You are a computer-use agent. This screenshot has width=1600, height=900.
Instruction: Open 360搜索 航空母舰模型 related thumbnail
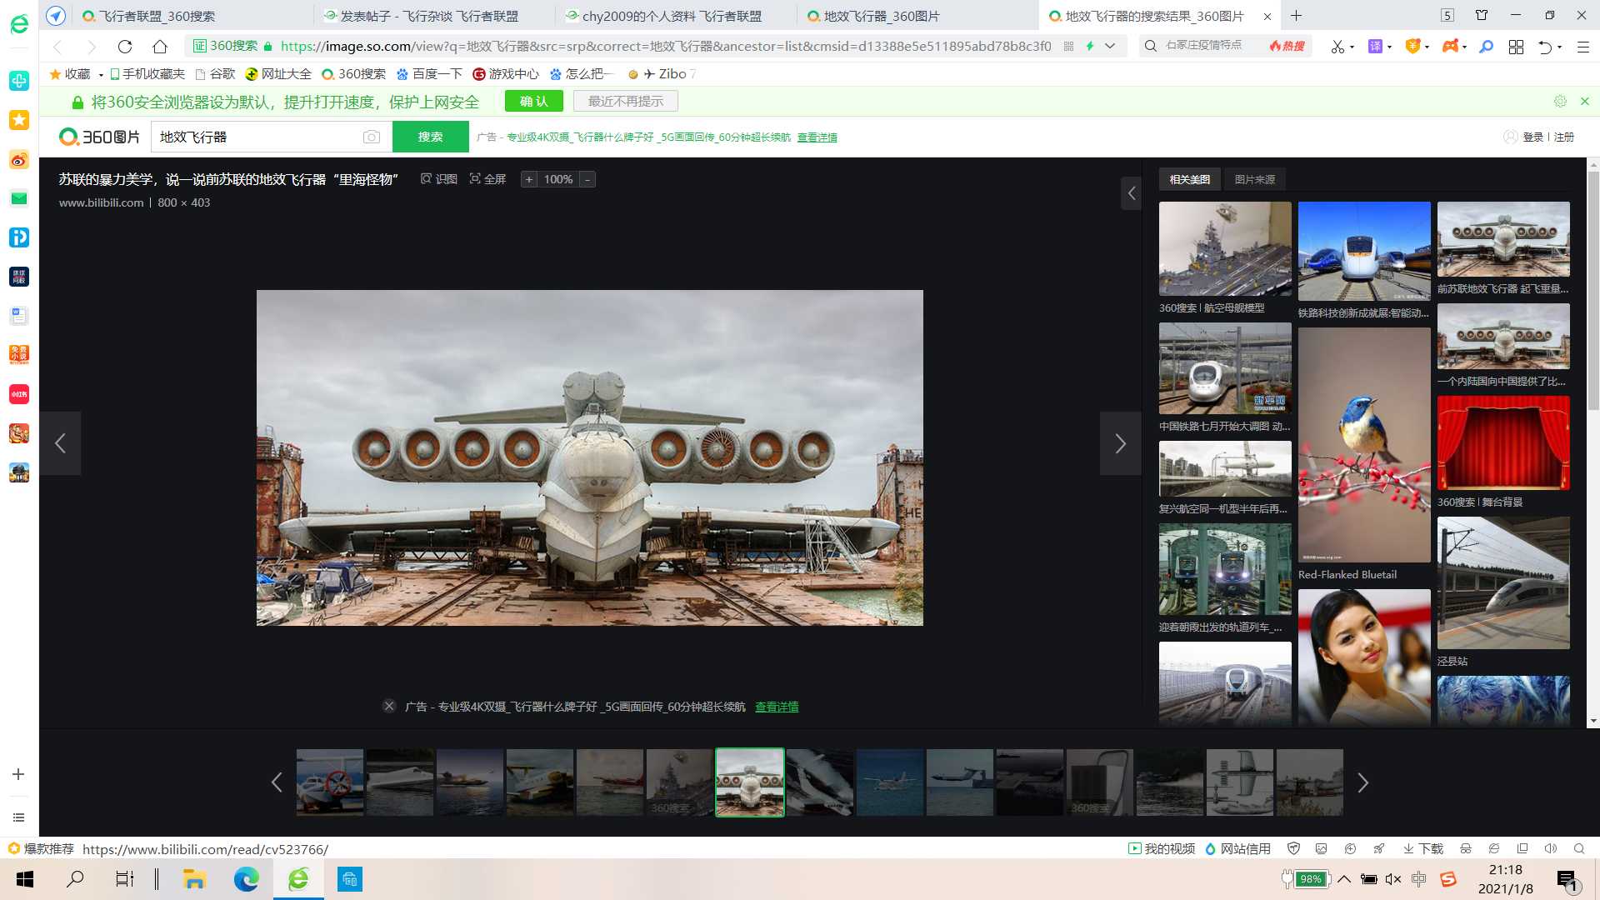point(1225,248)
